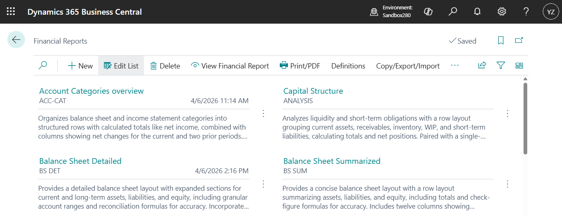Click the BS DET code text
This screenshot has height=216, width=562.
50,171
